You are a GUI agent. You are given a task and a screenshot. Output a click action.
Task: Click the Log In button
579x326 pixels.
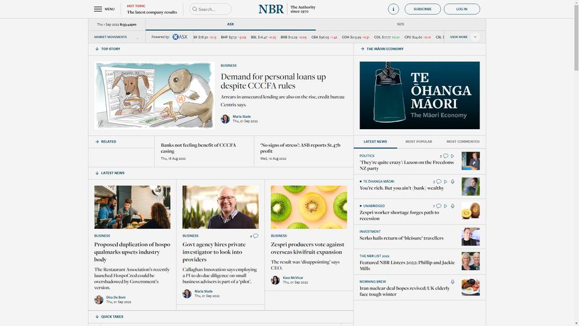461,9
